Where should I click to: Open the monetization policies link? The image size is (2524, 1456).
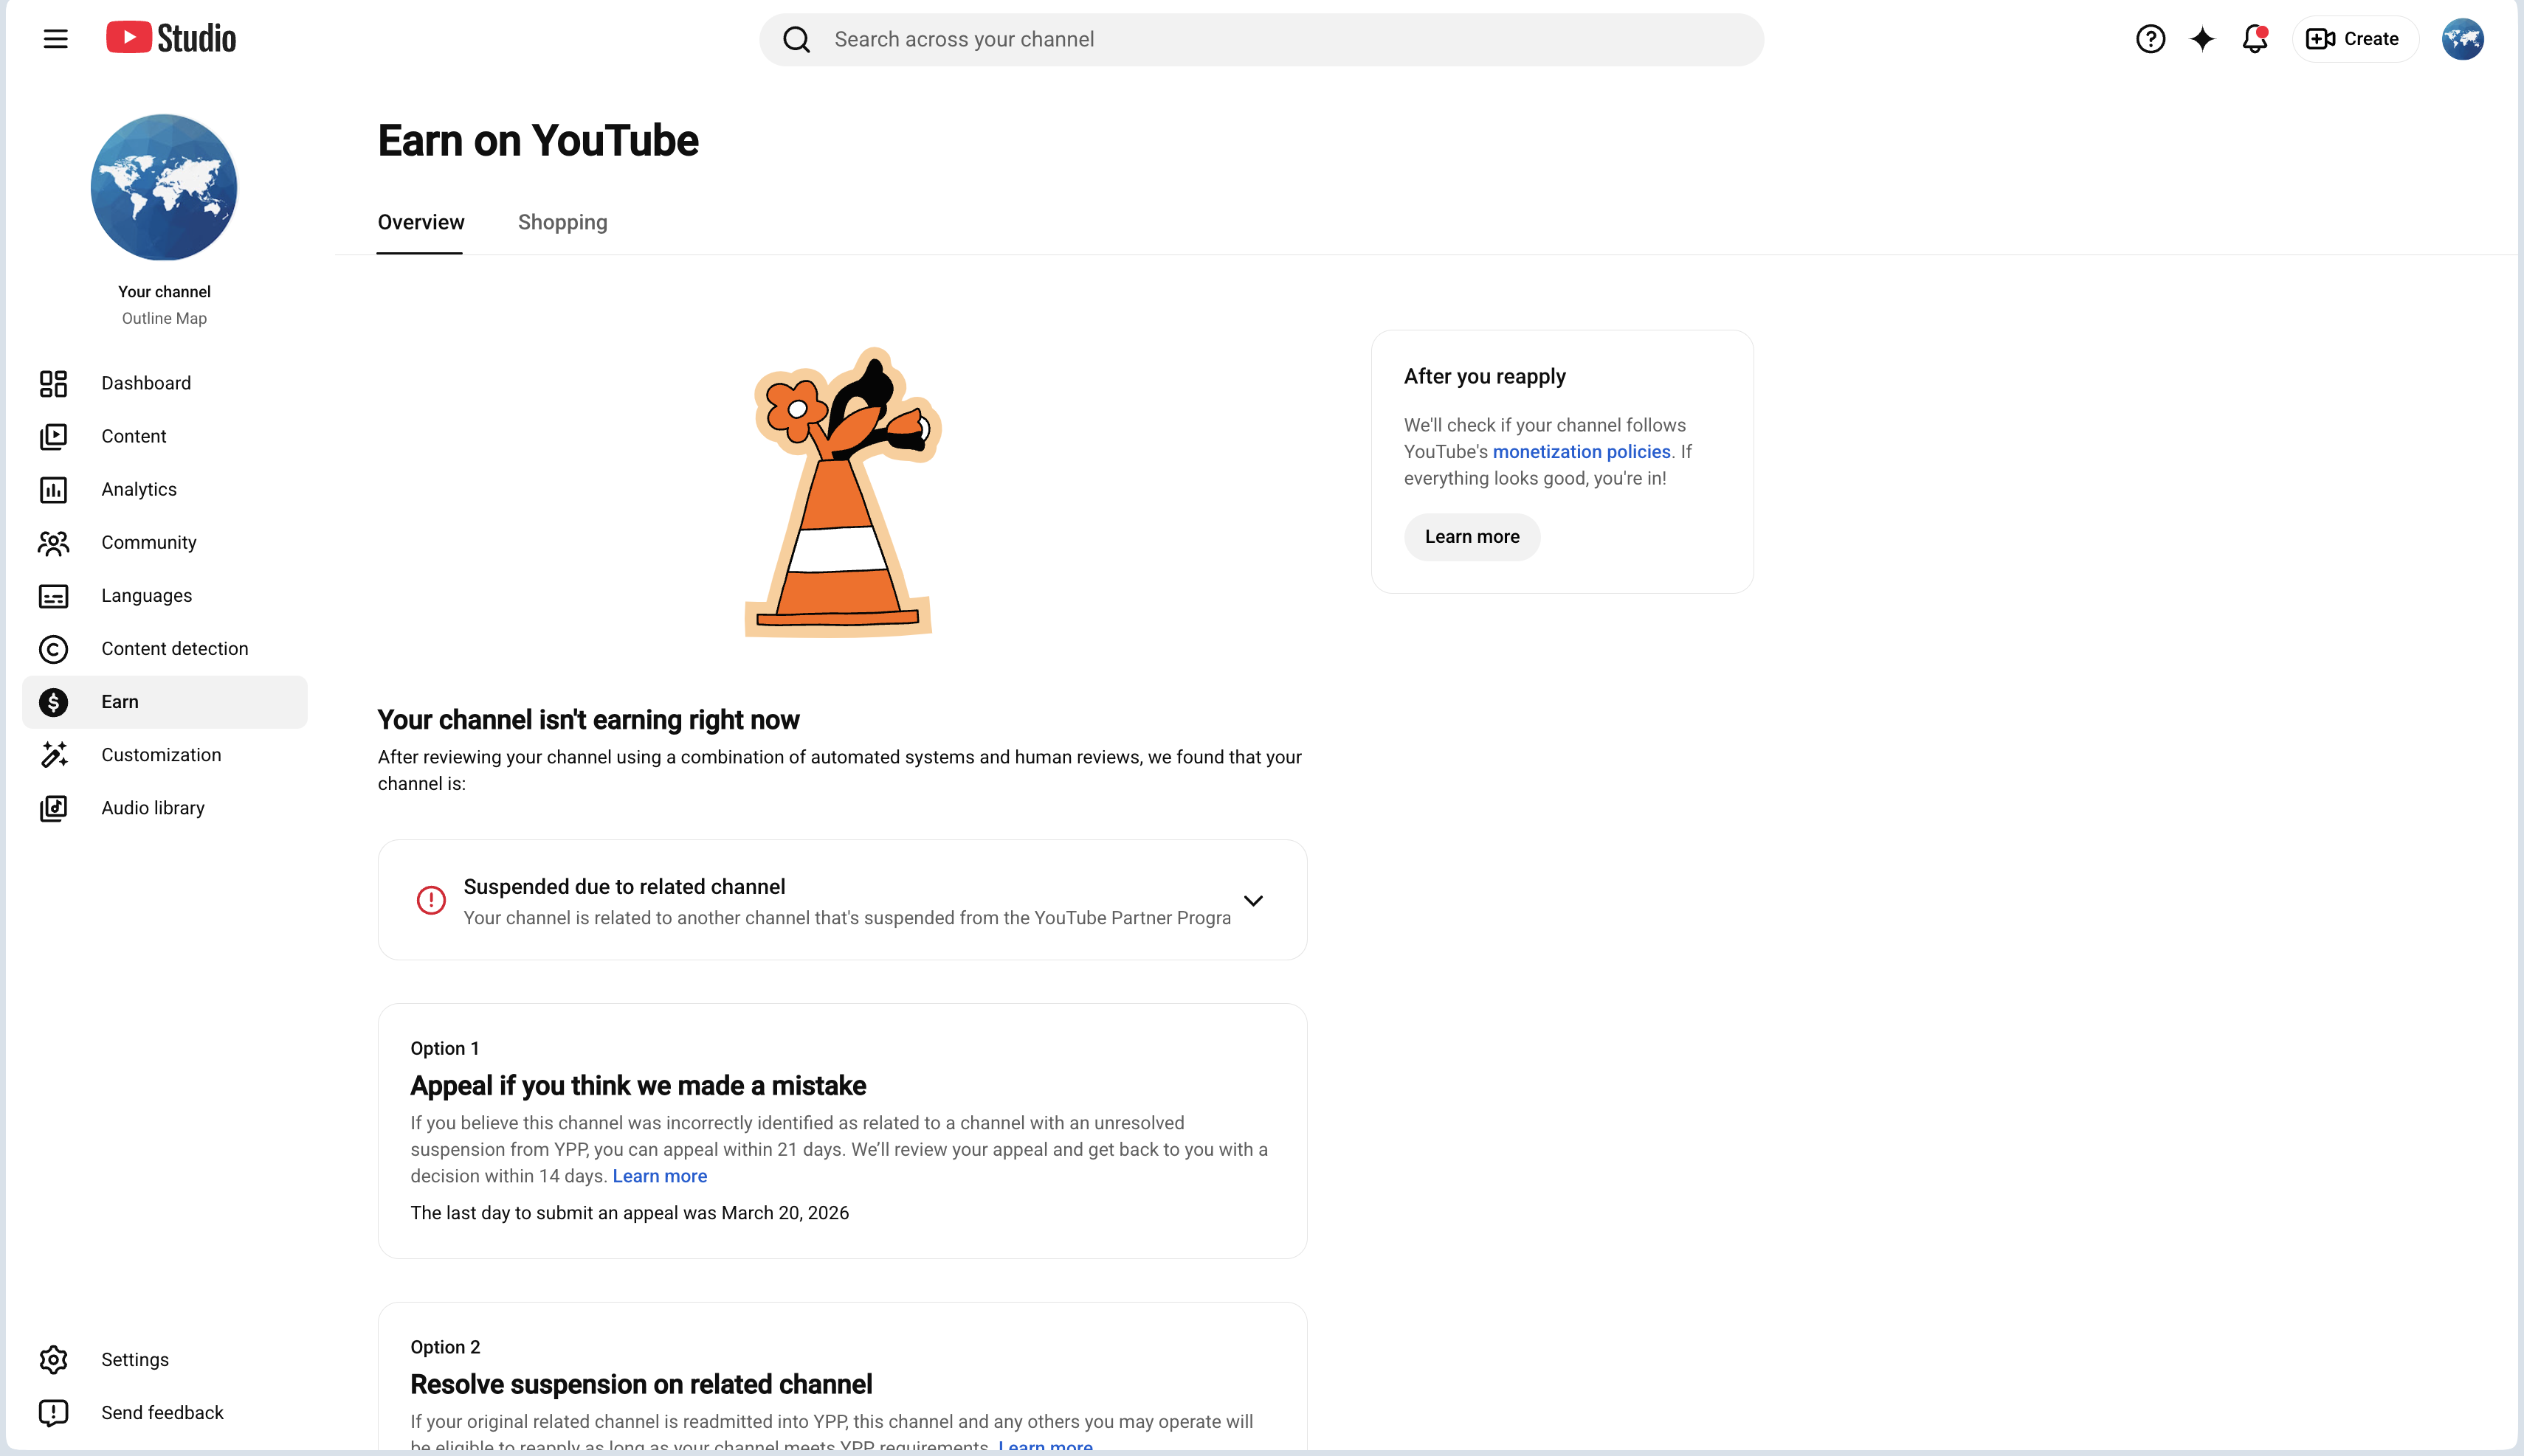click(x=1582, y=452)
